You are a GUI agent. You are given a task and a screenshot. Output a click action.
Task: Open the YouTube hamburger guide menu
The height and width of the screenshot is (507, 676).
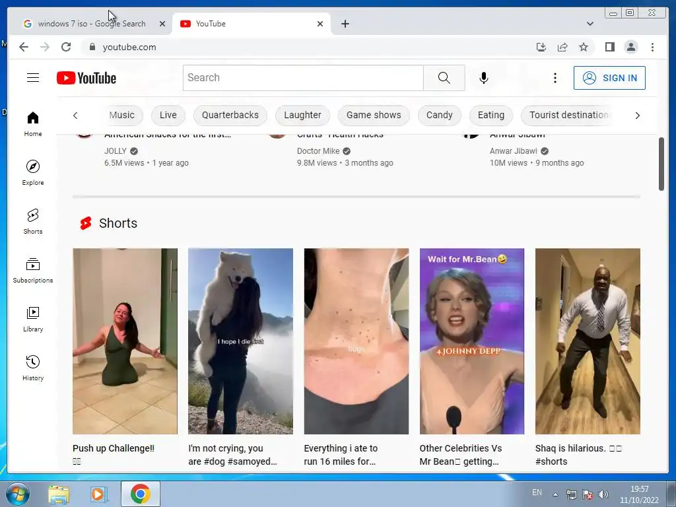33,78
